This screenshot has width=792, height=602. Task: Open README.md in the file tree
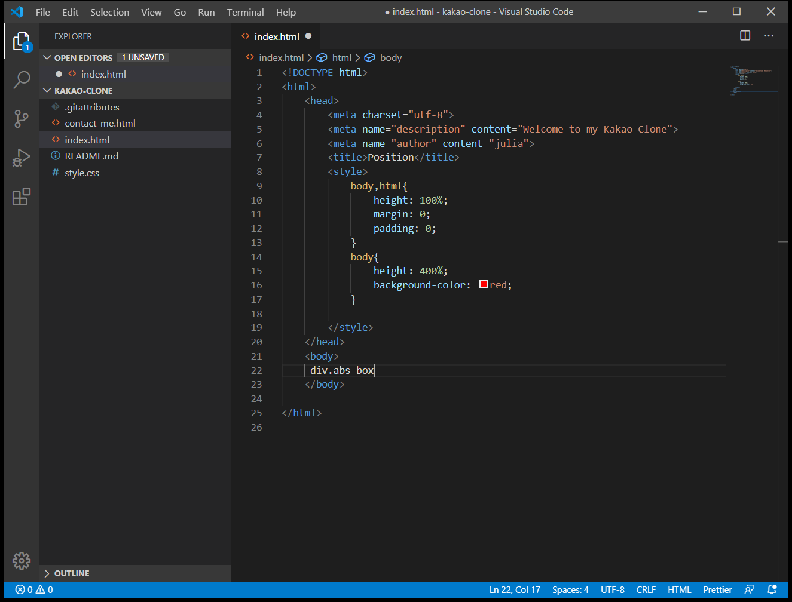[x=135, y=156]
